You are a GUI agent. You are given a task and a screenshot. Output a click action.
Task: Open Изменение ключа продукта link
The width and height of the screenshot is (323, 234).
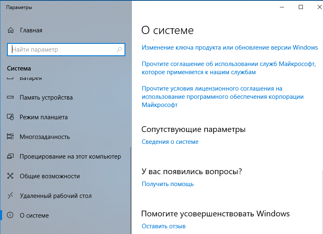(230, 48)
